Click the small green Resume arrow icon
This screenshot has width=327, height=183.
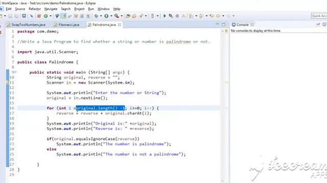coord(165,16)
